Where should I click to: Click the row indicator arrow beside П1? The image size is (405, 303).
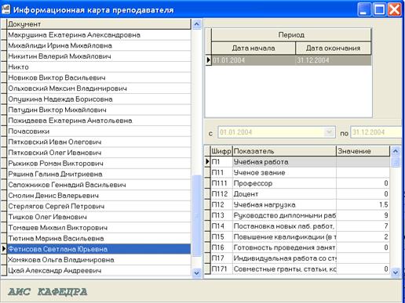(x=207, y=162)
